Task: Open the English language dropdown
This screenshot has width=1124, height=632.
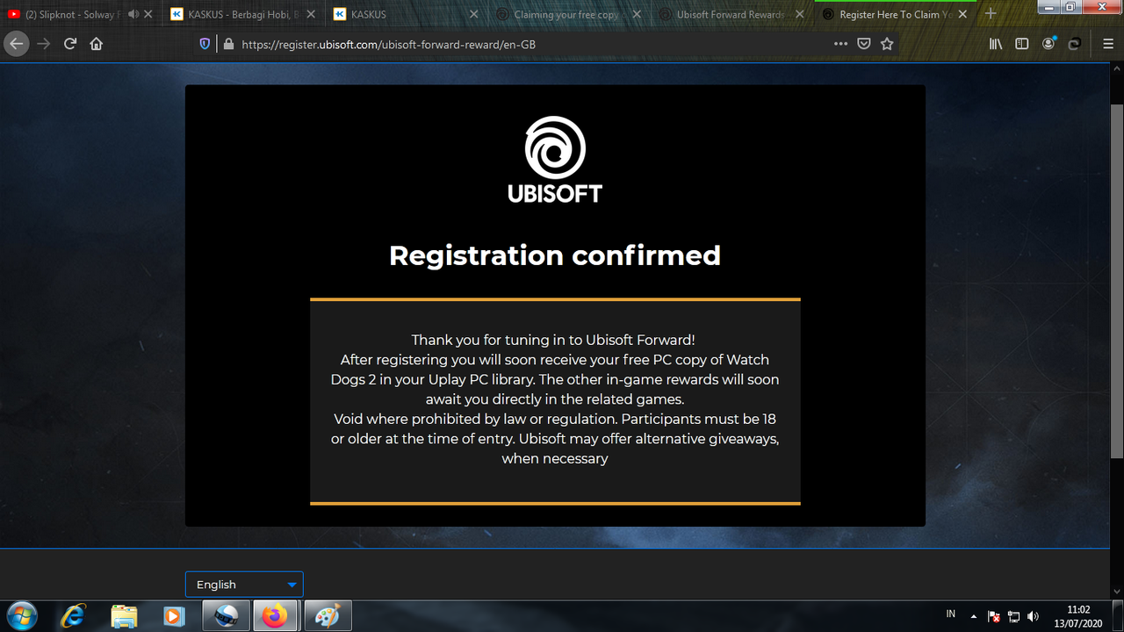Action: (244, 585)
